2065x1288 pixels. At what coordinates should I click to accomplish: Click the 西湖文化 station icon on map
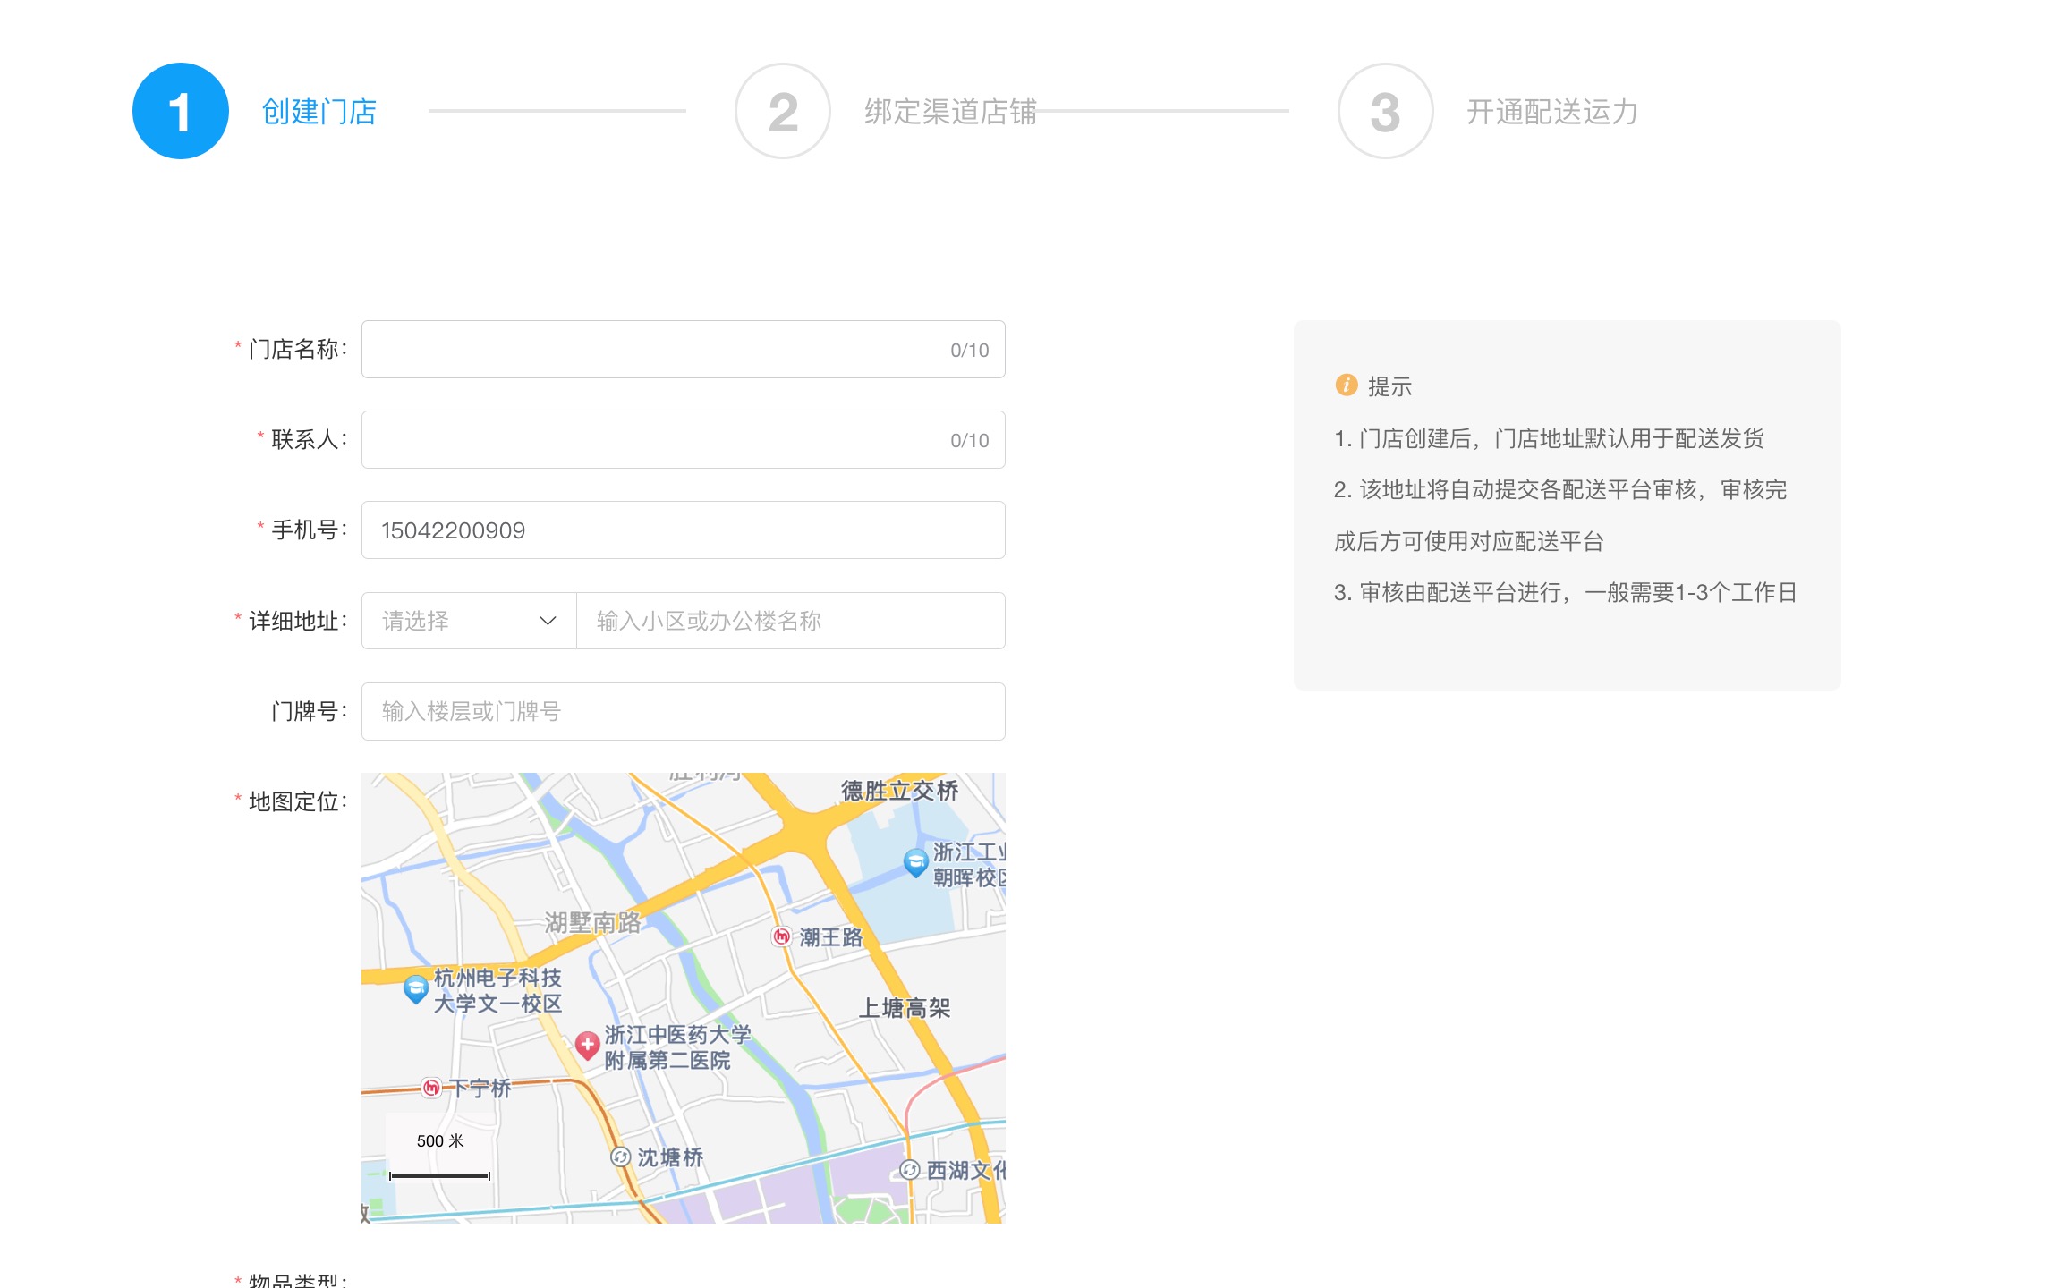pos(909,1169)
